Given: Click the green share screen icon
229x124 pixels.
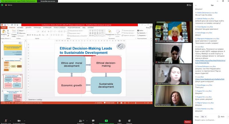Looking at the screenshot, I should coord(106,121).
